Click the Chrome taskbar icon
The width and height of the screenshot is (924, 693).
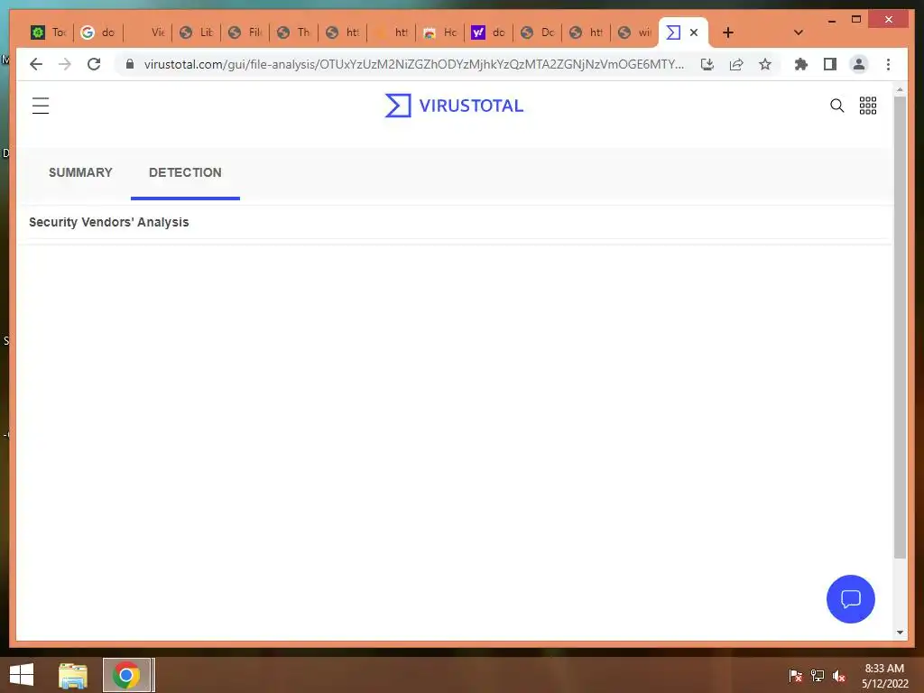[126, 675]
